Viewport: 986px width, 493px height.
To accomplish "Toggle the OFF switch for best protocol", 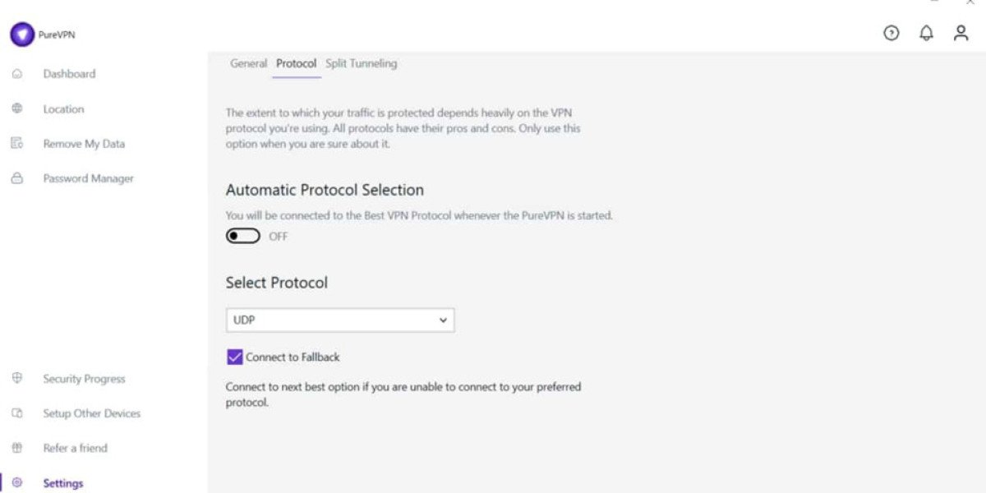I will 242,236.
